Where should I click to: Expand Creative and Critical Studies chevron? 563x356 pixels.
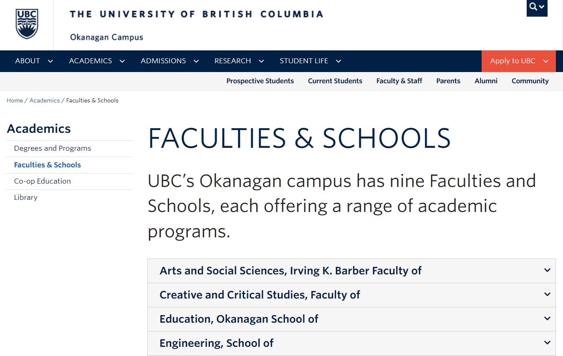(547, 294)
